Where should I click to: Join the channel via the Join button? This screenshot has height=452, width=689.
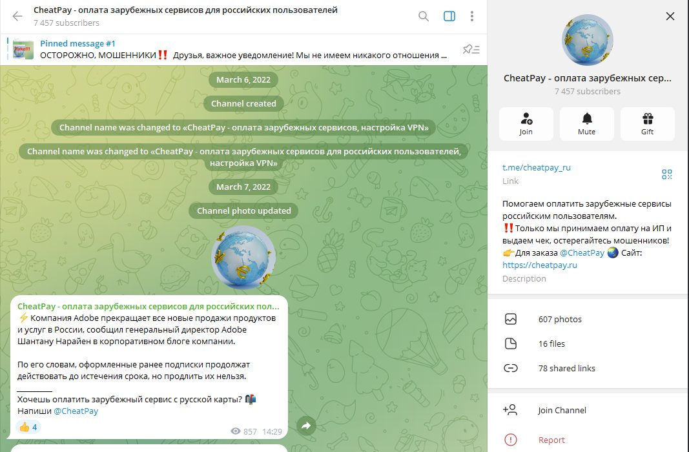tap(526, 123)
